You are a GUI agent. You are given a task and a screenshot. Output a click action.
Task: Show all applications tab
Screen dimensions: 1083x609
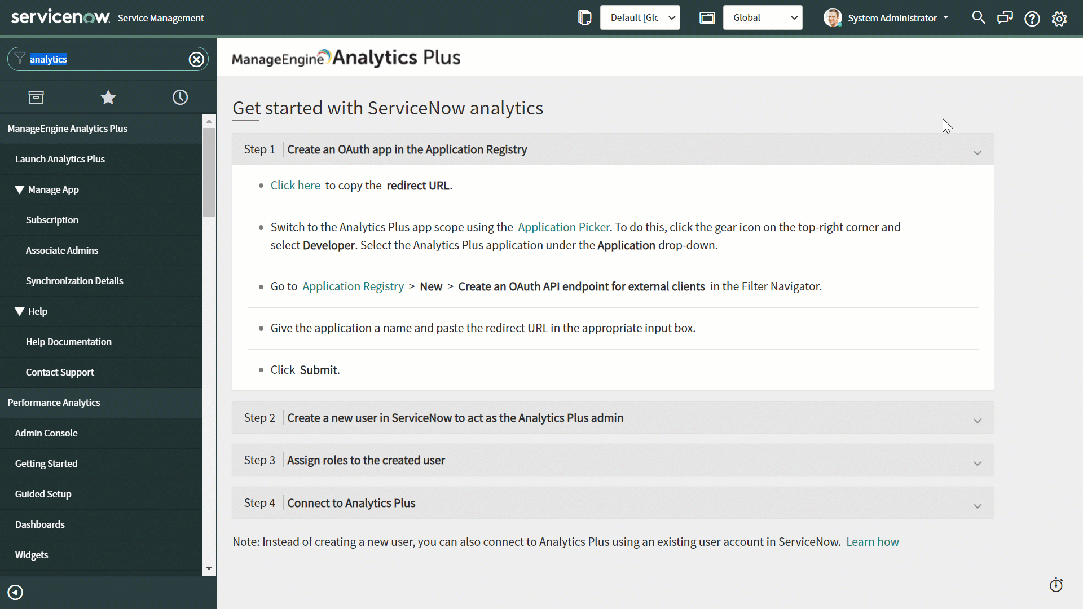click(36, 98)
